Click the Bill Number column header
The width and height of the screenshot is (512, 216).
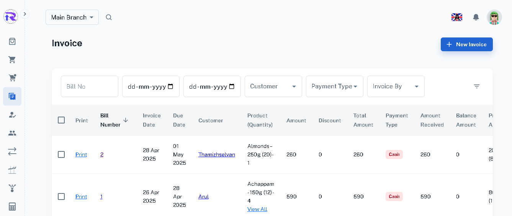[x=110, y=120]
